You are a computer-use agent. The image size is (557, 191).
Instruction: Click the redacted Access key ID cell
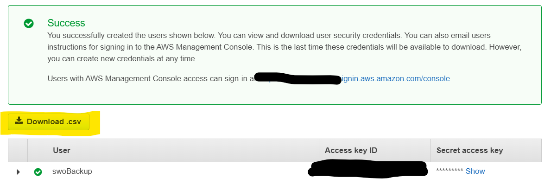point(368,170)
